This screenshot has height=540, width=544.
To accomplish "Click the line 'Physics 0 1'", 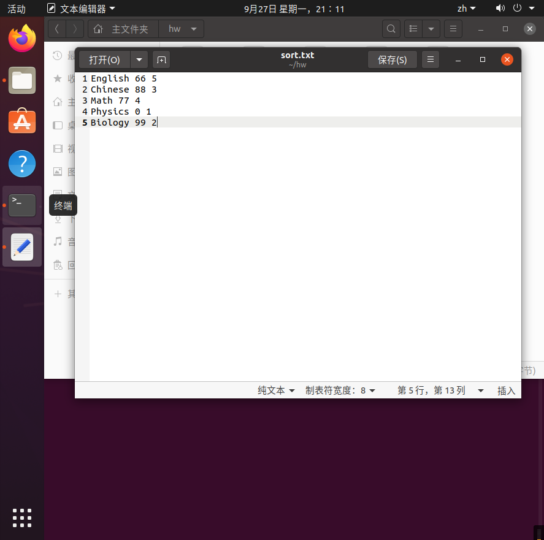I will click(x=121, y=112).
